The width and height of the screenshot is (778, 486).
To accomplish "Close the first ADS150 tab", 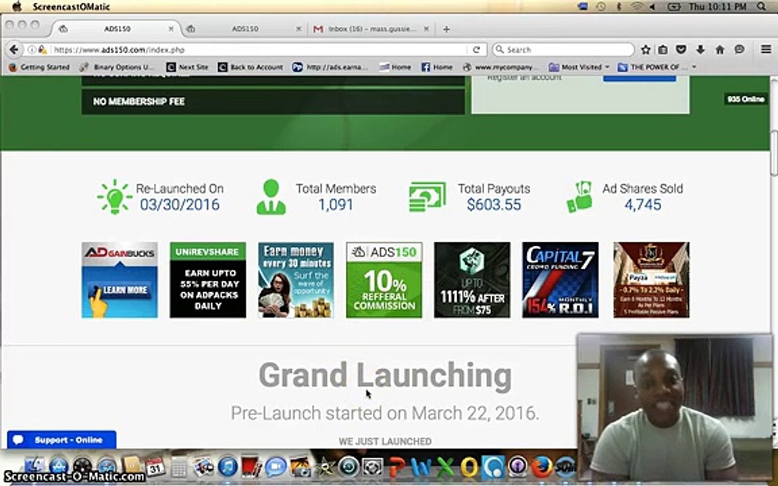I will pos(171,29).
